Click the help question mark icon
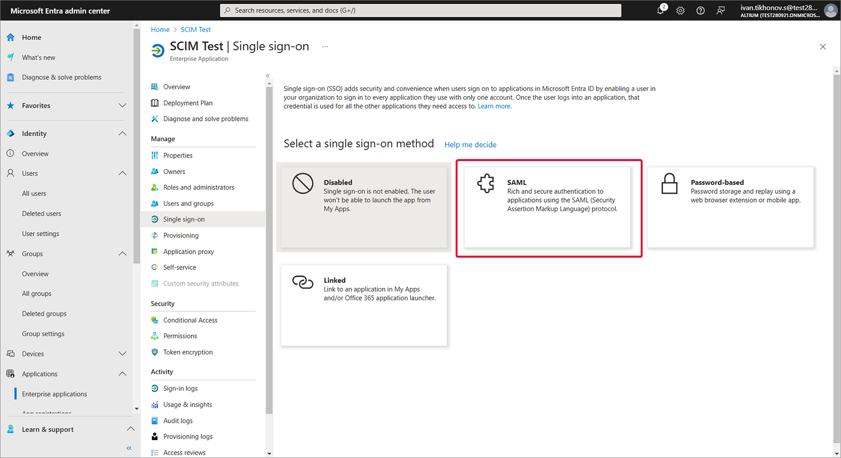The width and height of the screenshot is (841, 458). click(x=700, y=11)
